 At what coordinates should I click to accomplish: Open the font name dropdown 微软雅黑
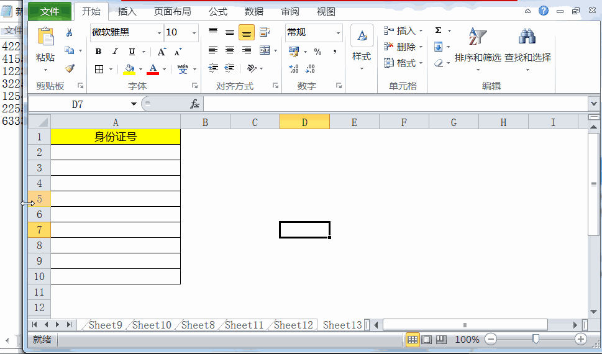159,33
